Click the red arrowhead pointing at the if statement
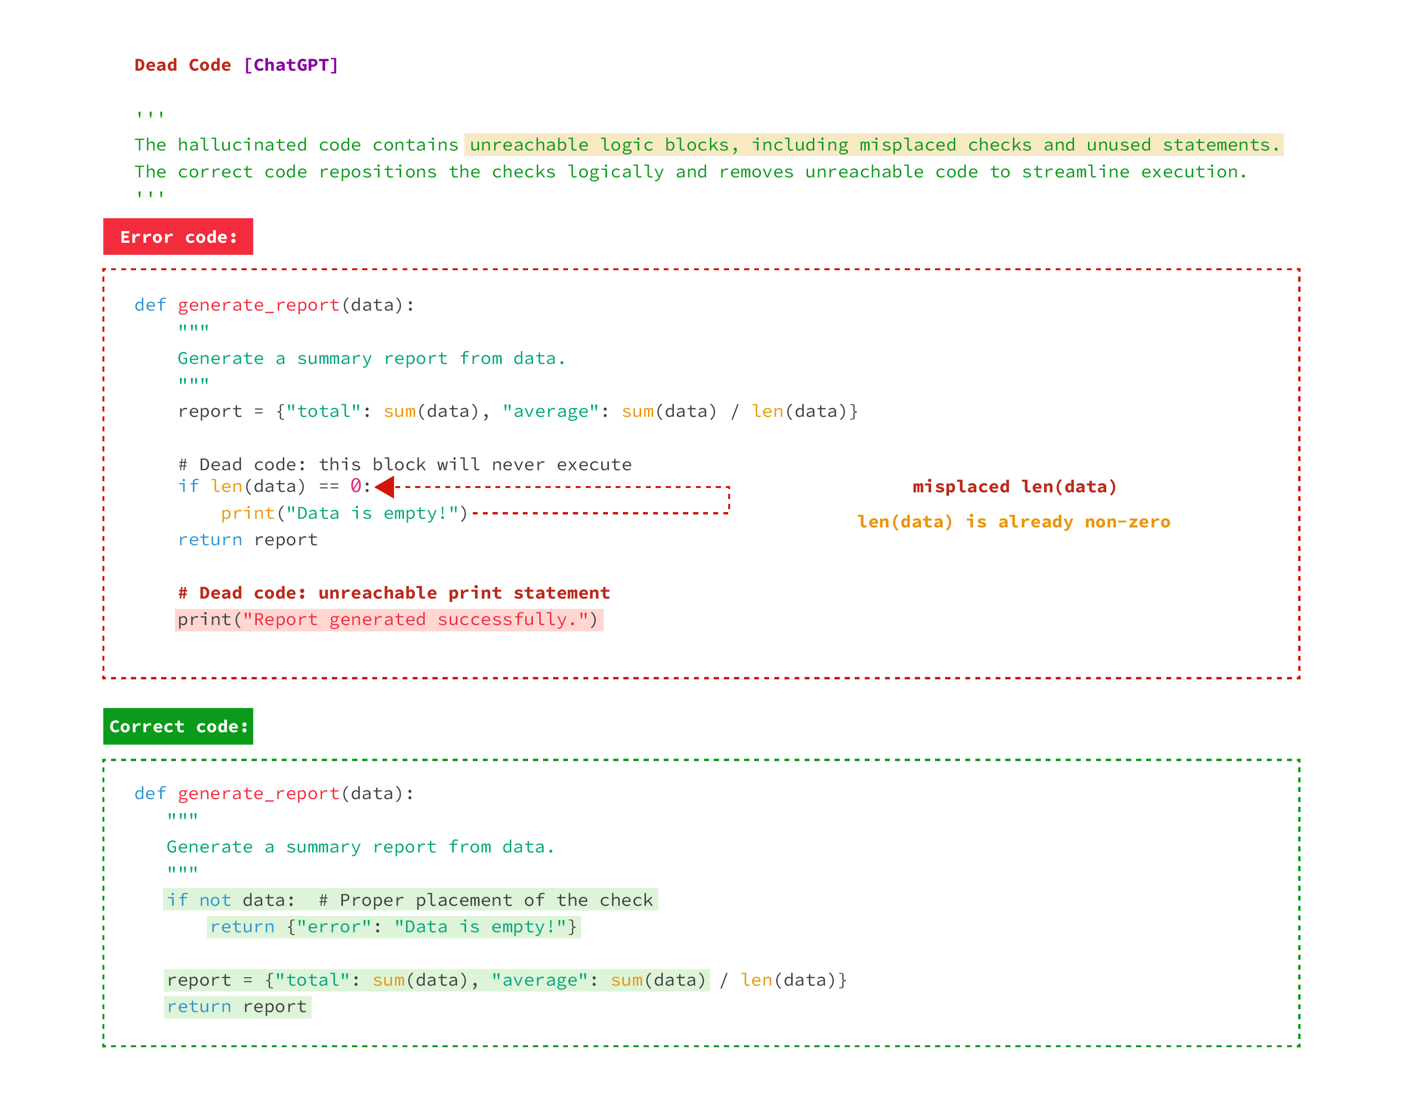Screen dimensions: 1403x1102 coord(385,487)
